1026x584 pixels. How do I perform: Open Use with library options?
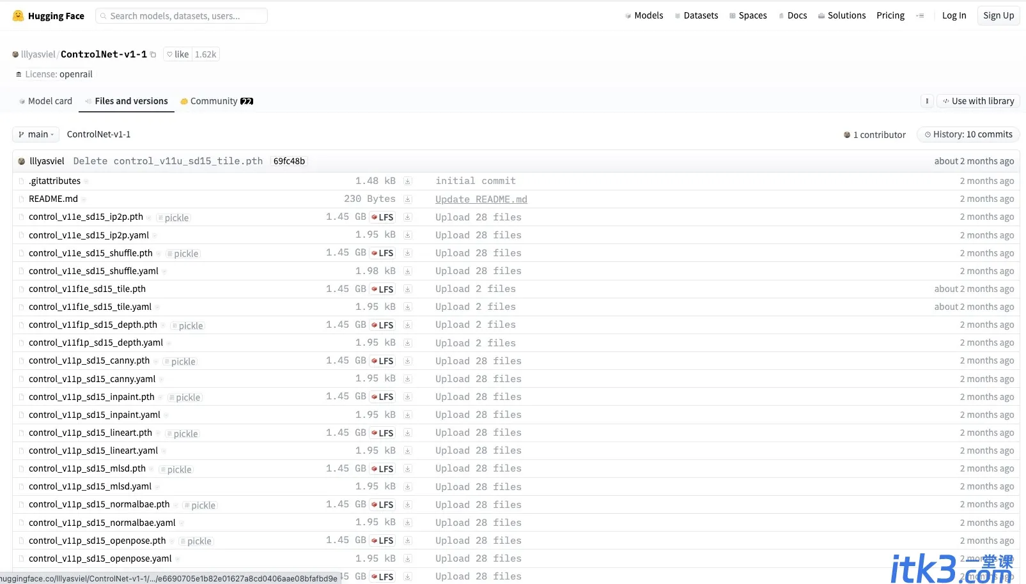point(978,101)
